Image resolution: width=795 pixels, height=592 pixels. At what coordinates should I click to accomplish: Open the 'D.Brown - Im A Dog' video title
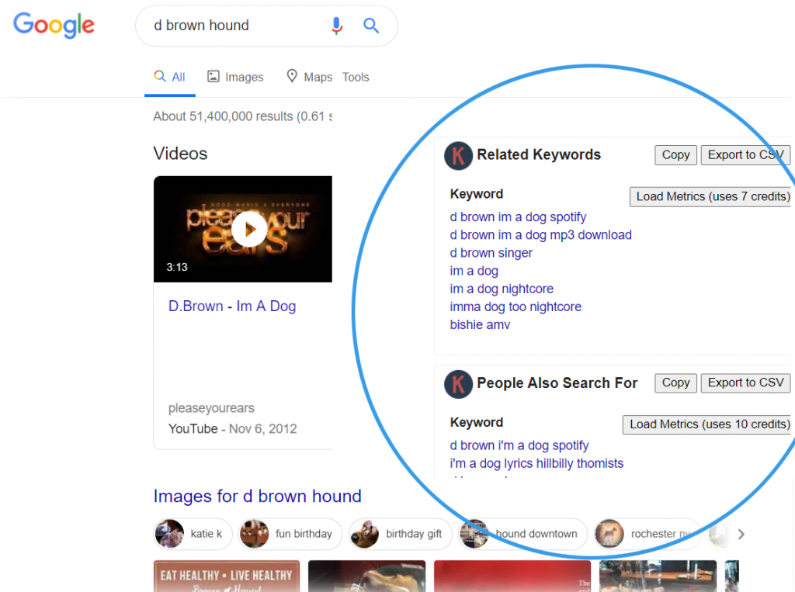pyautogui.click(x=232, y=306)
